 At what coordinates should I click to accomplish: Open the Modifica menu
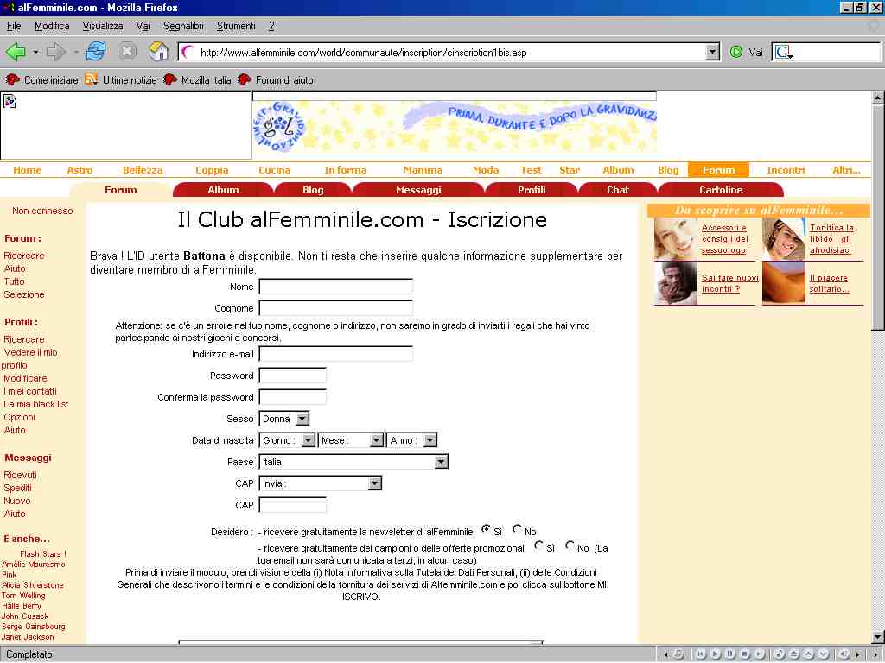[x=52, y=26]
